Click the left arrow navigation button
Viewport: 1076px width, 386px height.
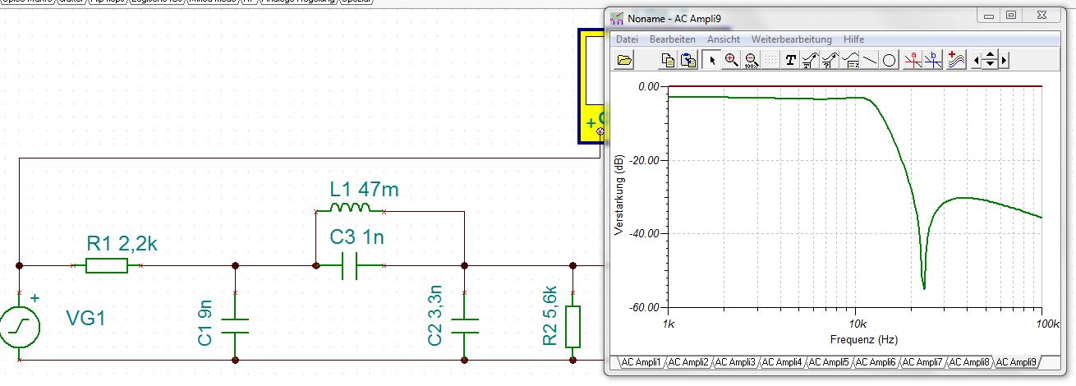[977, 60]
